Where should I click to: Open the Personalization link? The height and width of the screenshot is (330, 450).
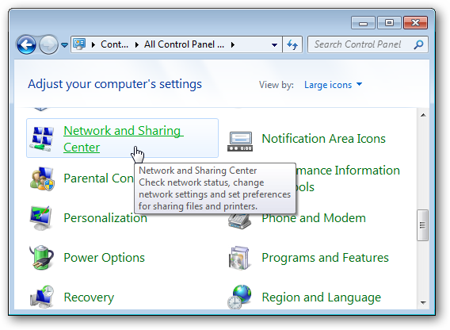[105, 218]
